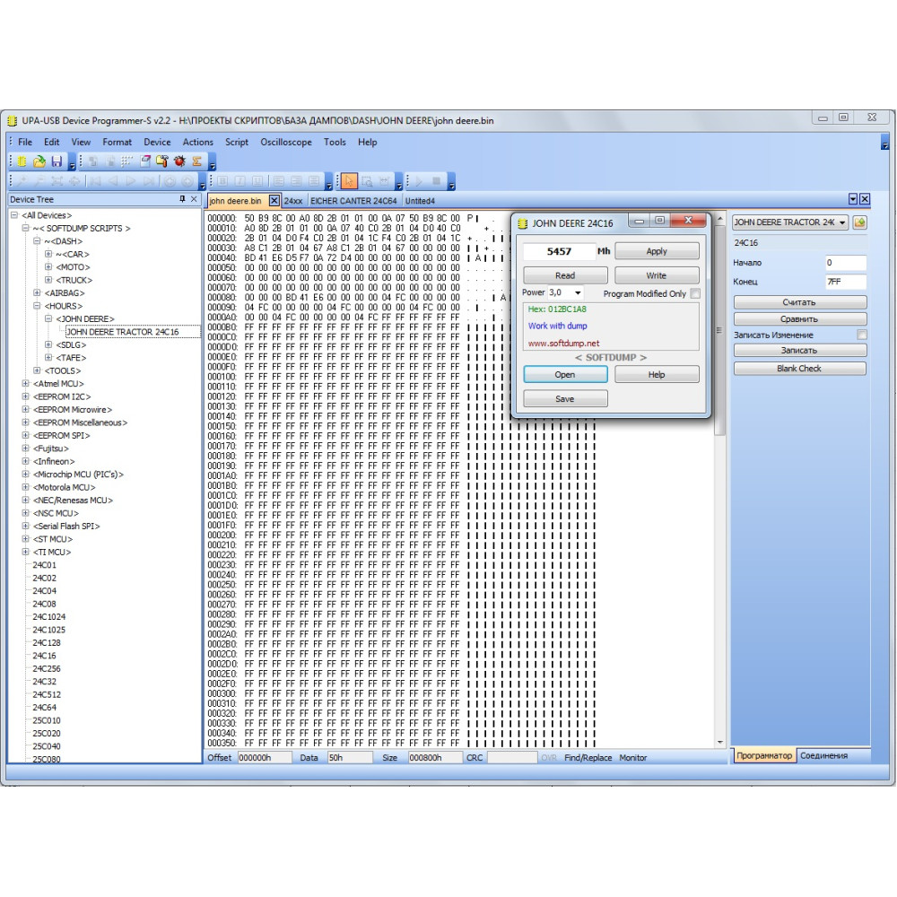Expand the <EEPROM I2C> tree node

click(x=25, y=396)
